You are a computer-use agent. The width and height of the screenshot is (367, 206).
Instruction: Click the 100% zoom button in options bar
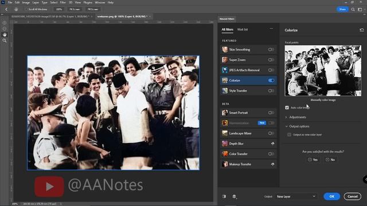click(x=59, y=9)
